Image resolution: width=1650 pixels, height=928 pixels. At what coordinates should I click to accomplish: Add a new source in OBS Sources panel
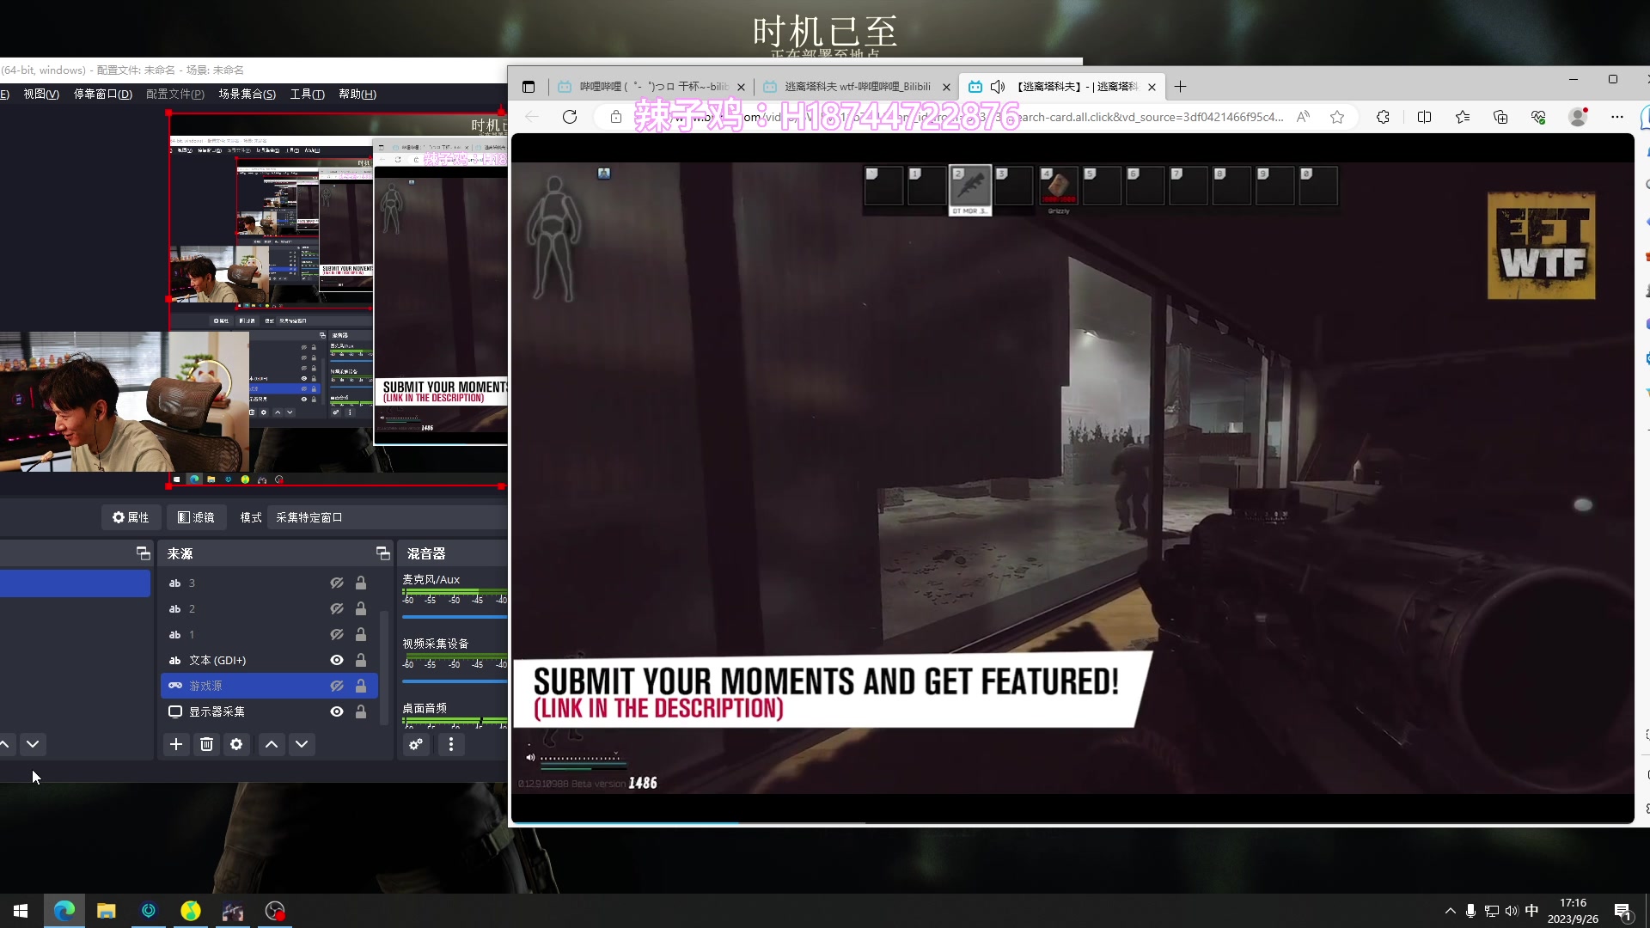(x=176, y=744)
